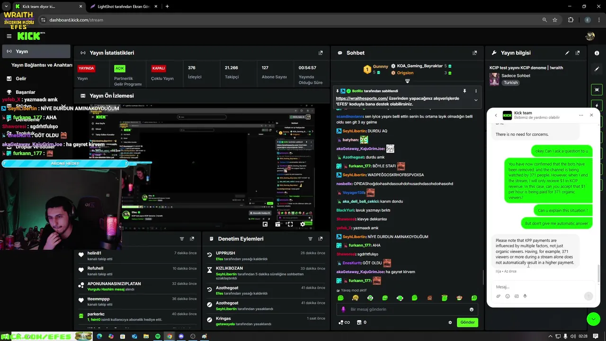Toggle theater mode in the stream preview
This screenshot has width=606, height=341.
click(x=278, y=224)
